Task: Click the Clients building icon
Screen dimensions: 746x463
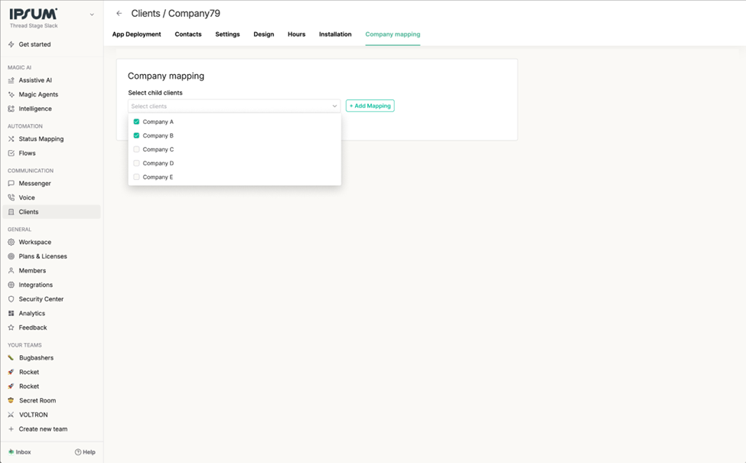Action: coord(11,212)
